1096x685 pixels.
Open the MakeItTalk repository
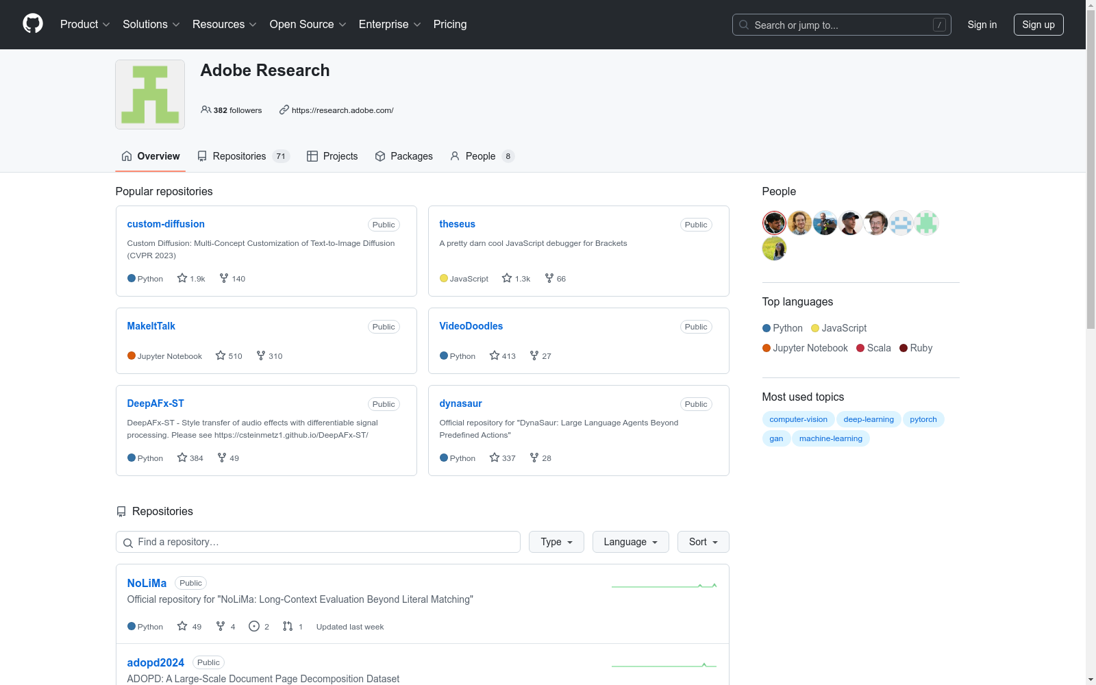151,326
